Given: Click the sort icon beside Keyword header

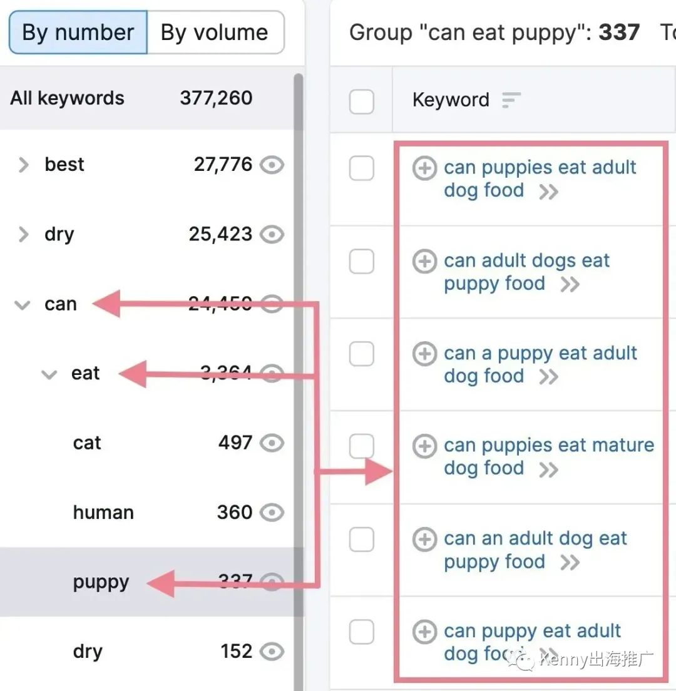Looking at the screenshot, I should coord(511,100).
